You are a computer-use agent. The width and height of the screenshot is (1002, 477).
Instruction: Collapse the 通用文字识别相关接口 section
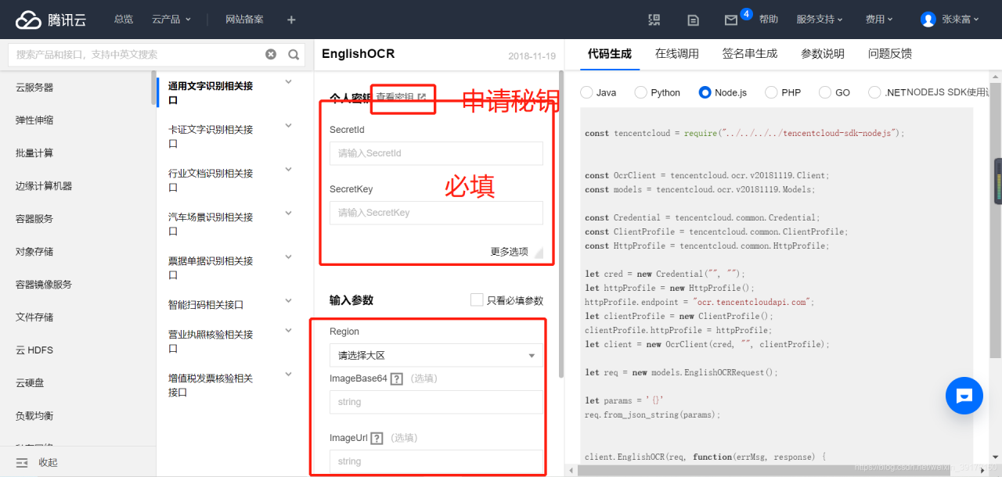[x=288, y=81]
